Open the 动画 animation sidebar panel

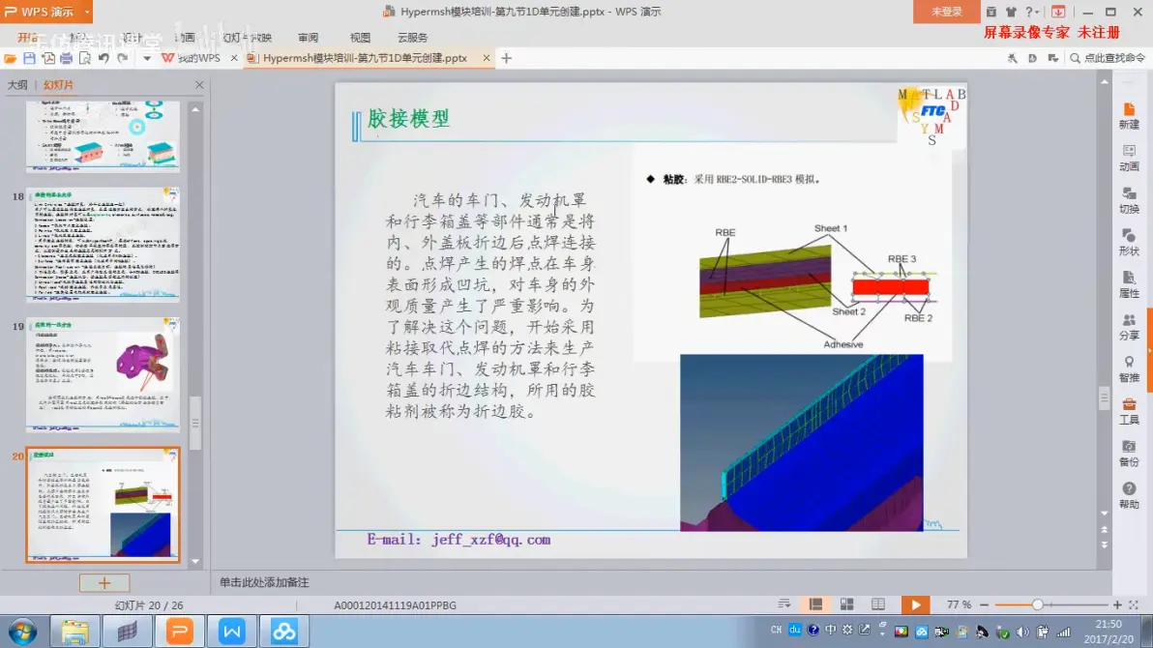[x=1129, y=159]
